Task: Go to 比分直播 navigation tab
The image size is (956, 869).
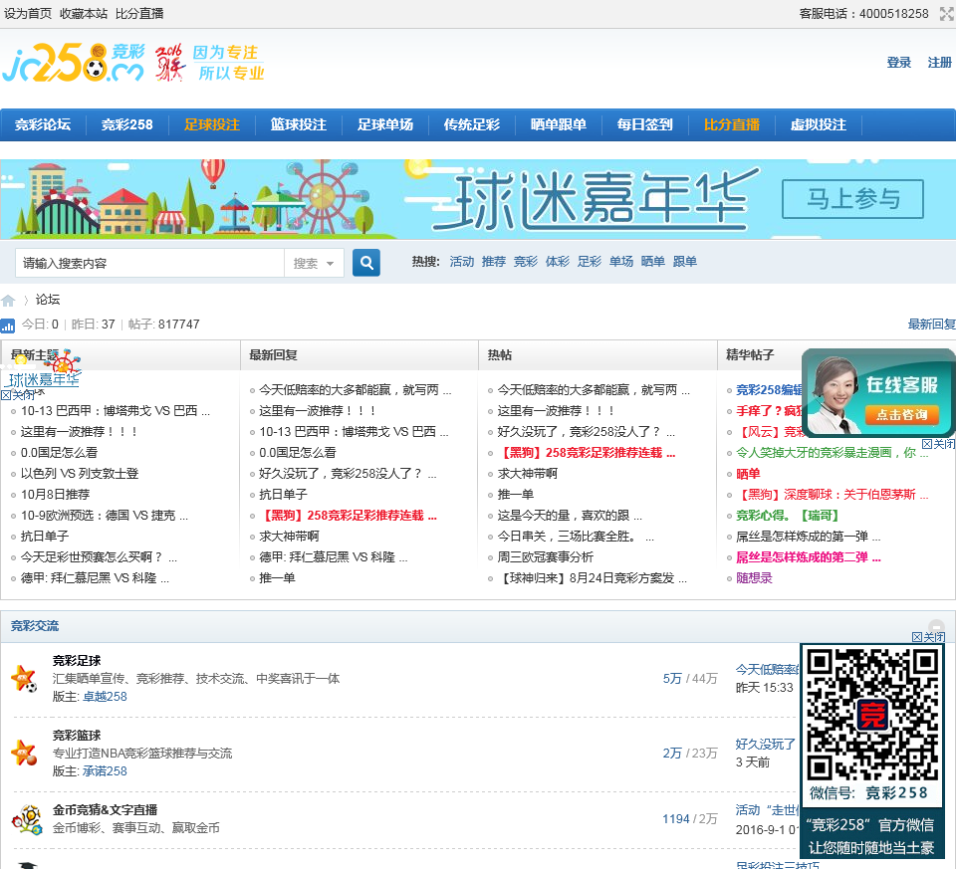Action: pyautogui.click(x=731, y=125)
